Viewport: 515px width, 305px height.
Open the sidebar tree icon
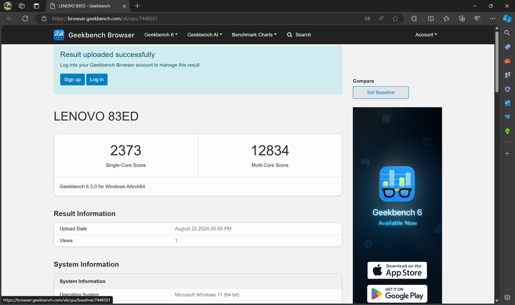(x=507, y=131)
